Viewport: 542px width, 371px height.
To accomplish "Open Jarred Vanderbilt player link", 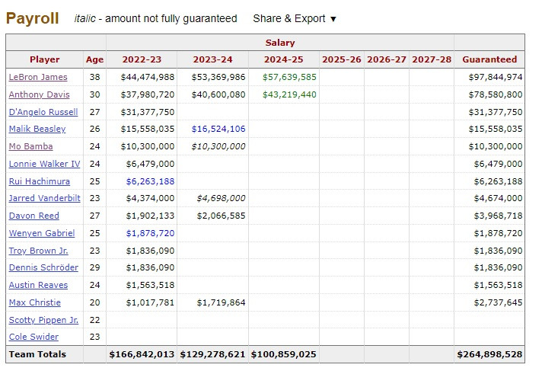I will pyautogui.click(x=44, y=198).
